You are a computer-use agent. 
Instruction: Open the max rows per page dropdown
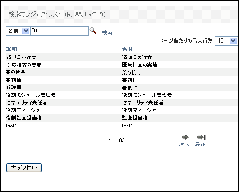226,41
